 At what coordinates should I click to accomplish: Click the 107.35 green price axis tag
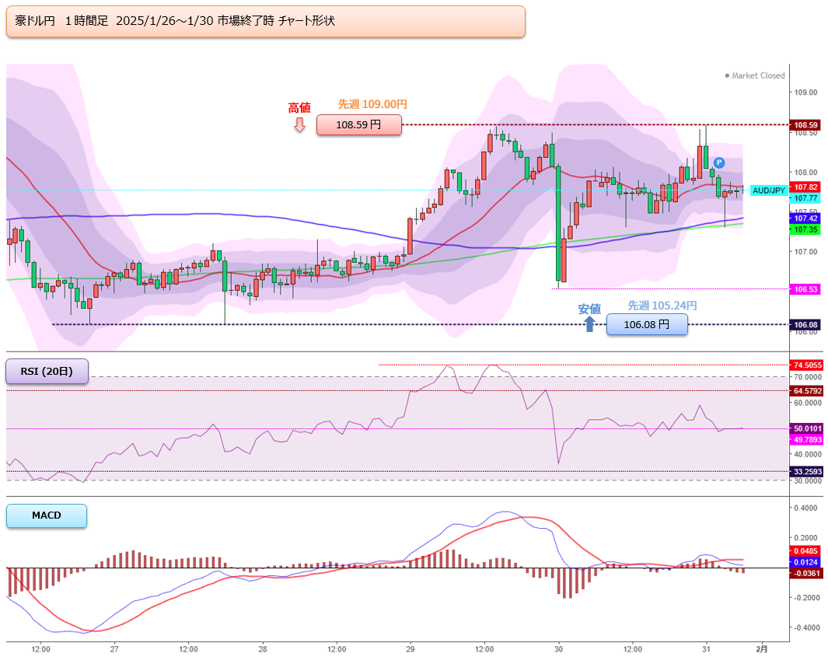[x=805, y=229]
